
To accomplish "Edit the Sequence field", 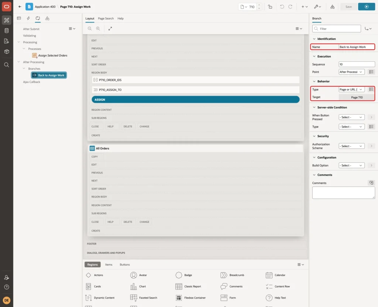I will pyautogui.click(x=357, y=64).
